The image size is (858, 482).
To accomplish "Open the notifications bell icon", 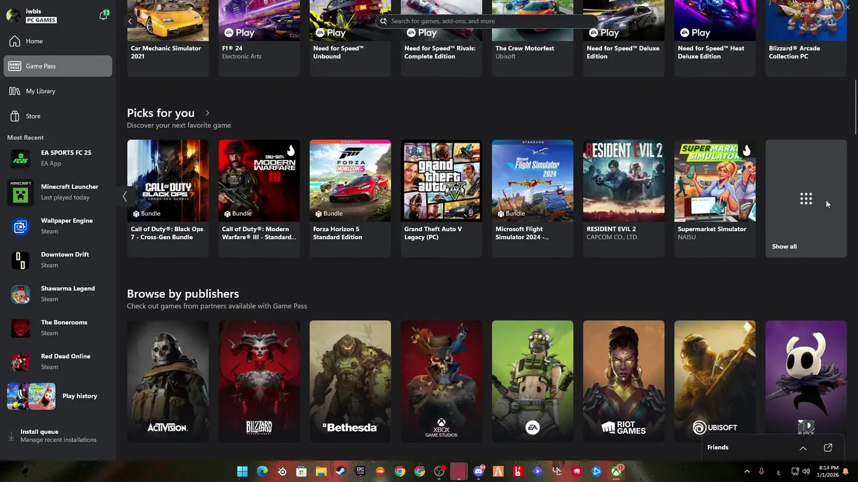I will tap(103, 15).
